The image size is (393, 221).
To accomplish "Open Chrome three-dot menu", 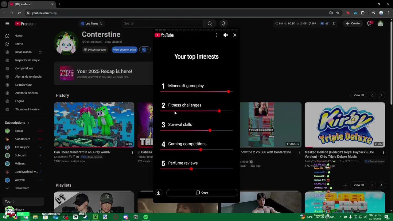I will click(x=388, y=13).
